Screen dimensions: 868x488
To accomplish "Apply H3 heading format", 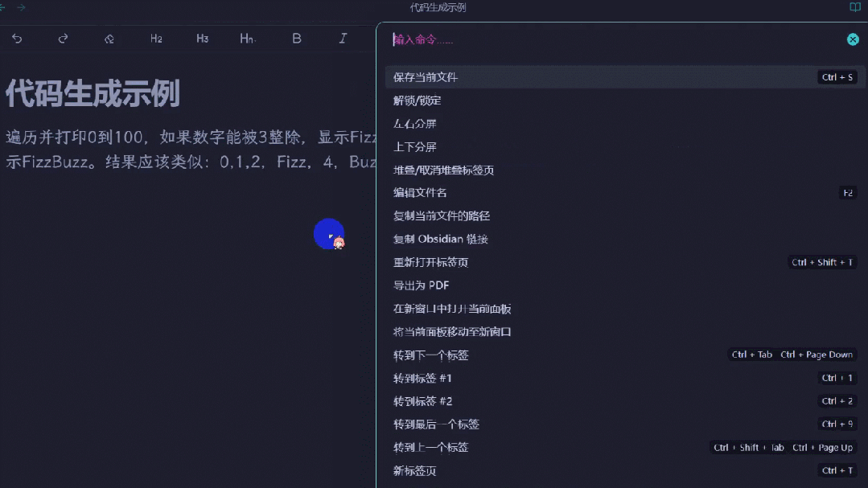I will click(202, 39).
